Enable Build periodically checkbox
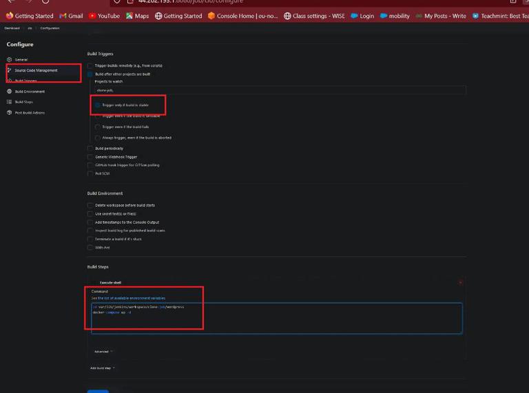The image size is (529, 393). (x=90, y=148)
